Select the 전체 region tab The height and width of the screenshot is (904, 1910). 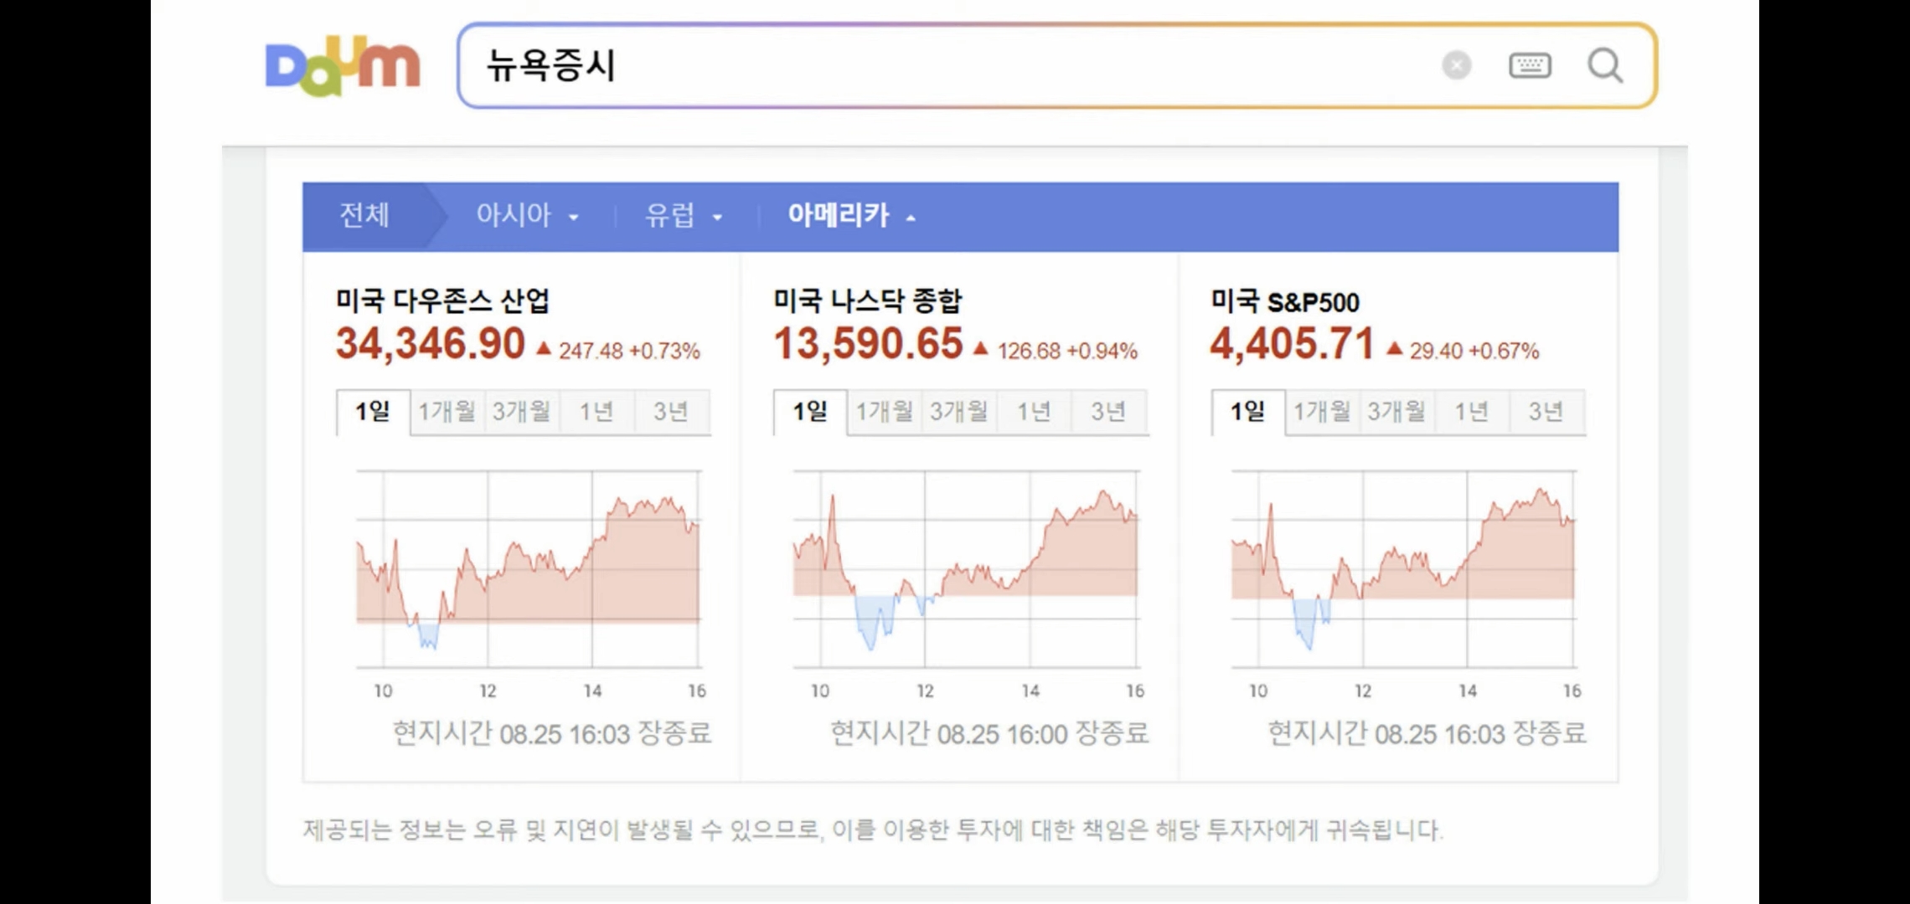tap(364, 216)
